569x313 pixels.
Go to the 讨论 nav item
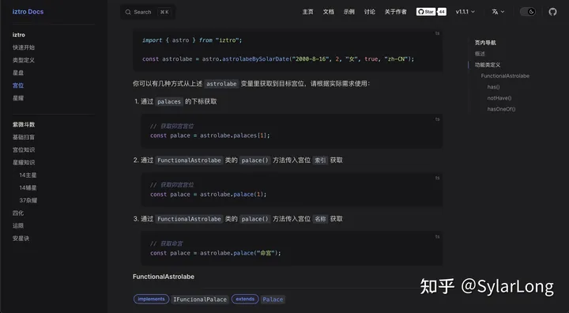click(x=369, y=12)
